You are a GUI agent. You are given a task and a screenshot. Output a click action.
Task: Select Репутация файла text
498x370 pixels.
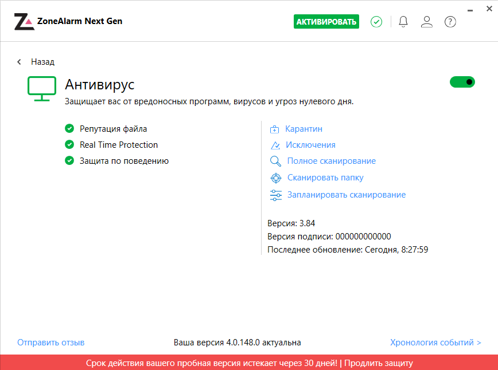(x=113, y=129)
